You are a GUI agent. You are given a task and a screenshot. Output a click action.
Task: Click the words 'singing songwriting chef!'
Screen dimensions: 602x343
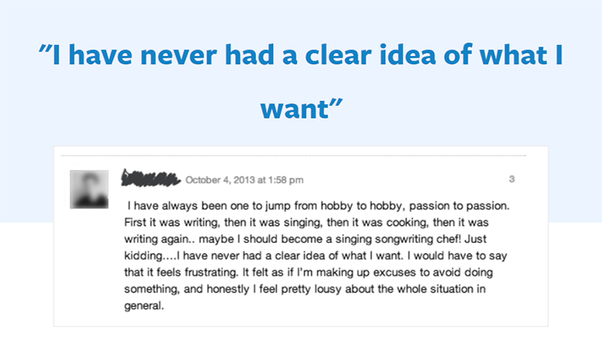pos(398,239)
